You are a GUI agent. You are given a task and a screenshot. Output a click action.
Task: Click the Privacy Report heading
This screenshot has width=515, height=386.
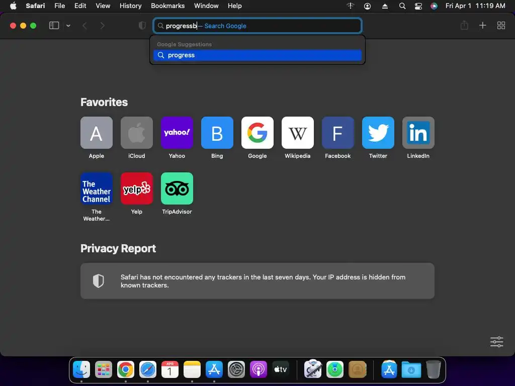(x=118, y=248)
